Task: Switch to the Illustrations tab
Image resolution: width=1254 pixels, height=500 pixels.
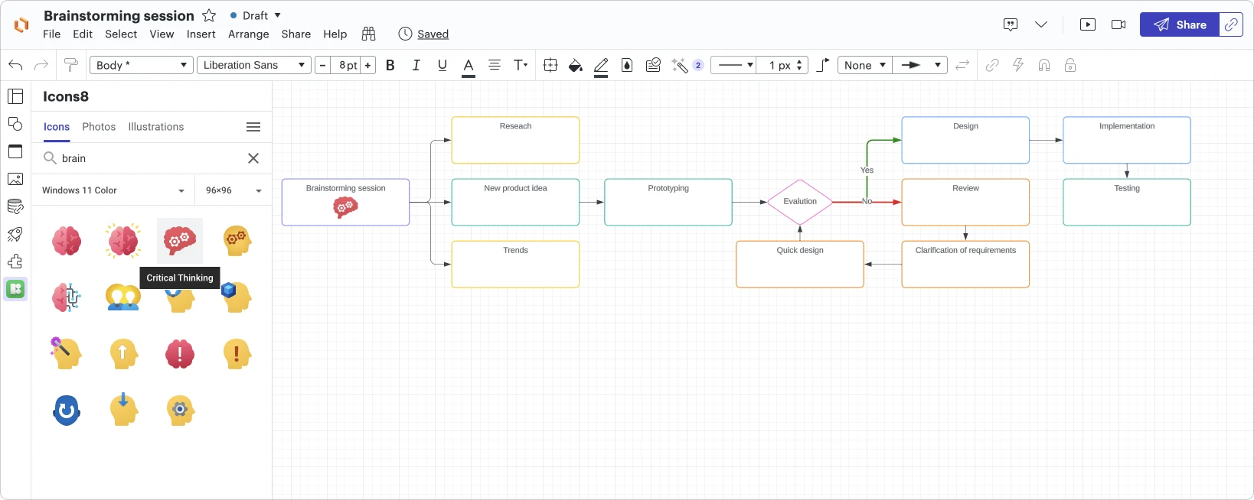Action: (x=156, y=127)
